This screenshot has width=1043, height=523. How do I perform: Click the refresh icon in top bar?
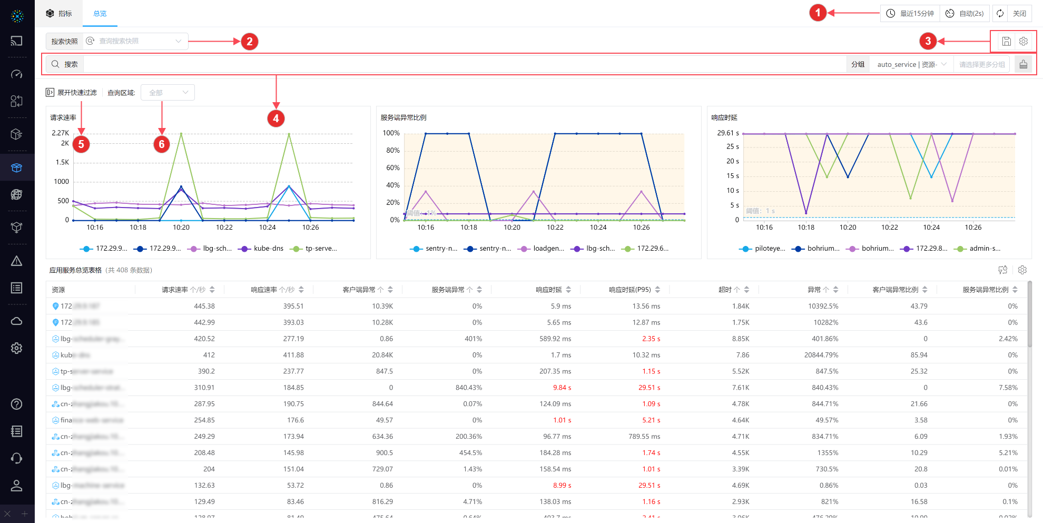(x=1000, y=14)
